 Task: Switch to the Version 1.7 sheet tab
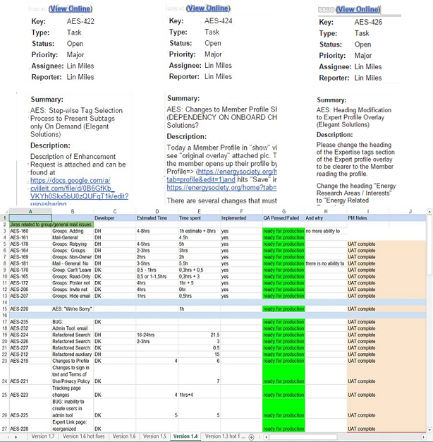43,436
